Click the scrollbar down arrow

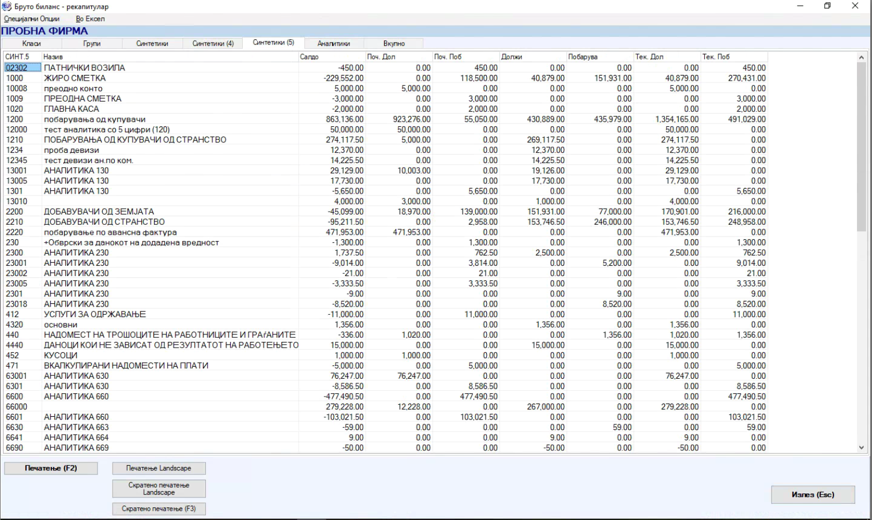[862, 447]
